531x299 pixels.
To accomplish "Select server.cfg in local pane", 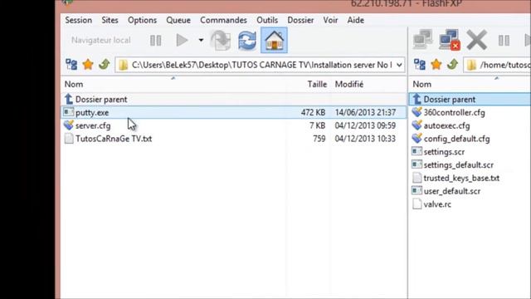I will pos(234,125).
